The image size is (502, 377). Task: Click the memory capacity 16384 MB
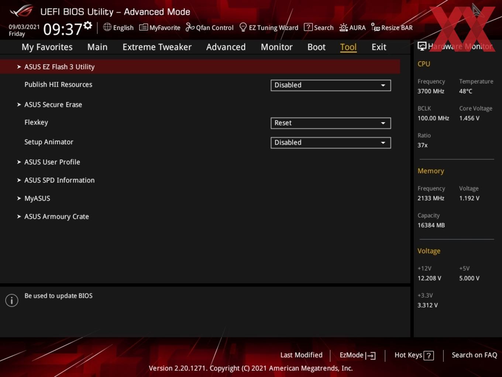pyautogui.click(x=431, y=225)
